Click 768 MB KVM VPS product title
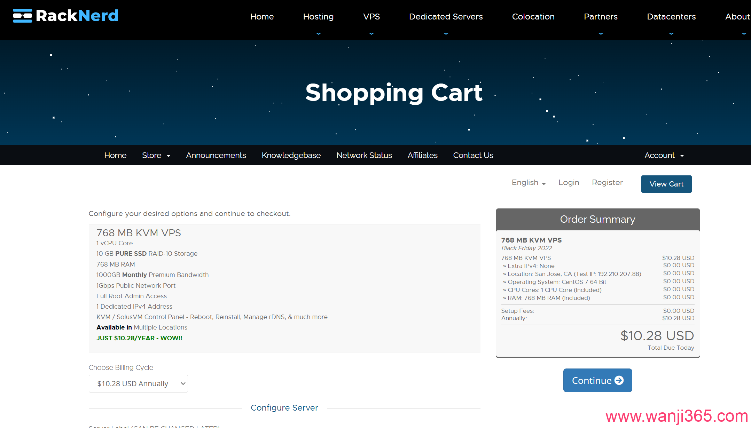The width and height of the screenshot is (751, 428). pyautogui.click(x=139, y=233)
